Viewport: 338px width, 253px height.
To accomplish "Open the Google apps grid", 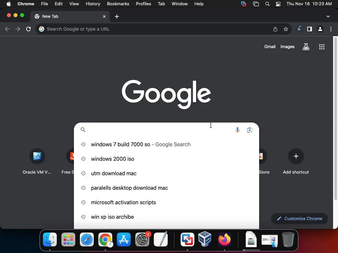I will pyautogui.click(x=321, y=47).
